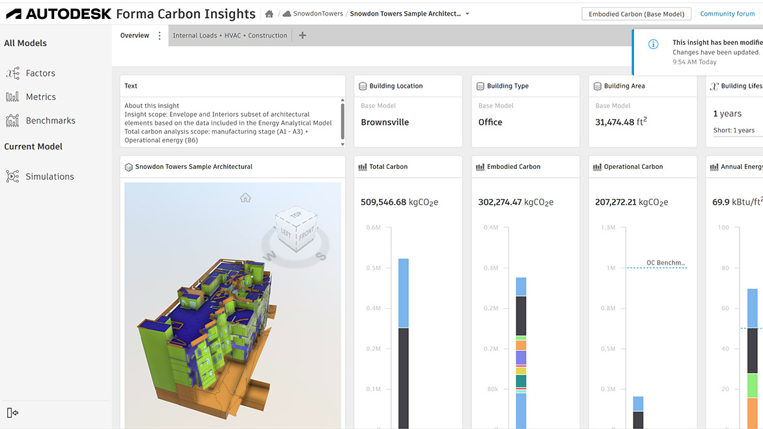
Task: Click the Snowdon Towers model cube icon
Action: pyautogui.click(x=129, y=167)
